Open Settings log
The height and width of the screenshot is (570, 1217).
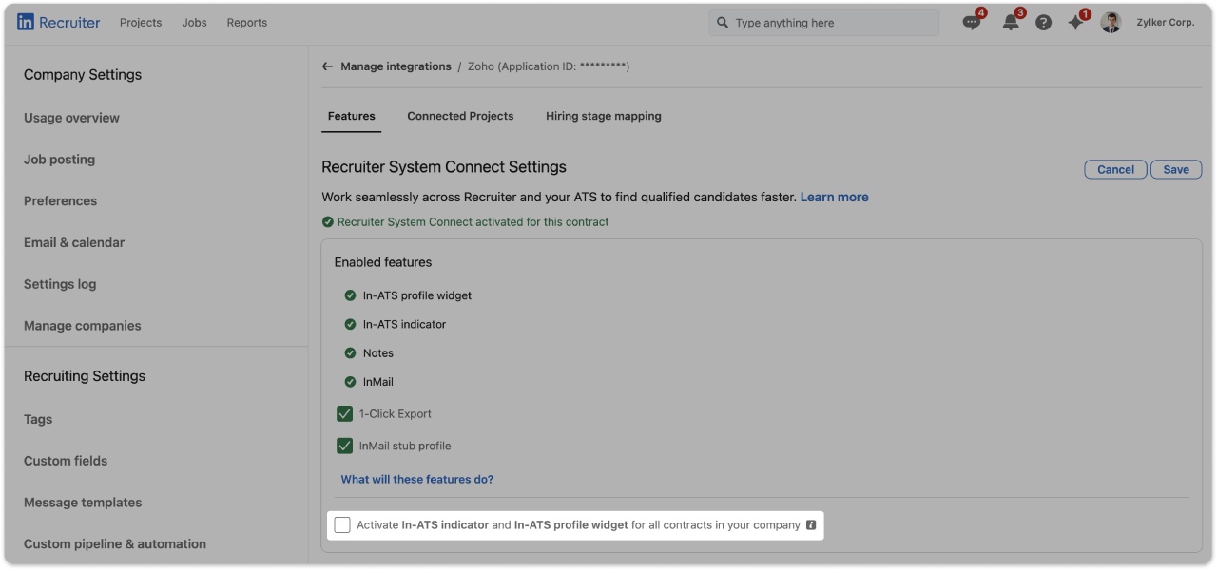click(x=60, y=284)
